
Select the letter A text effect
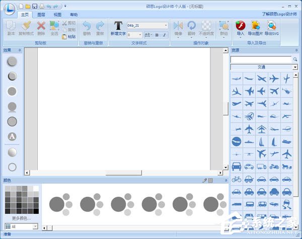(12, 136)
